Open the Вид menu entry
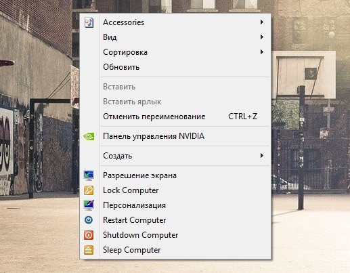This screenshot has width=350, height=273. click(x=175, y=37)
